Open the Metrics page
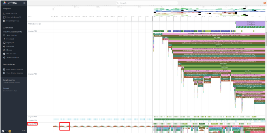 [x=9, y=50]
